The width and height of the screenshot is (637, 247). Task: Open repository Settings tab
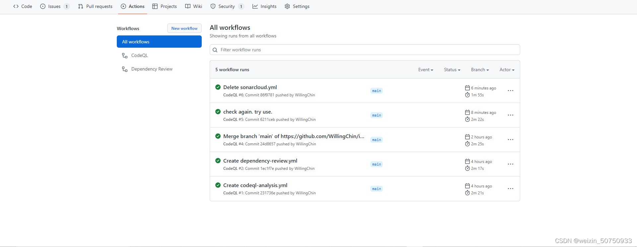tap(297, 6)
